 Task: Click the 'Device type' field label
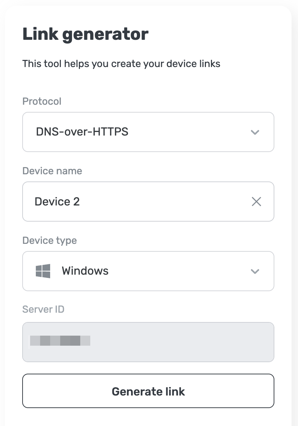point(49,241)
